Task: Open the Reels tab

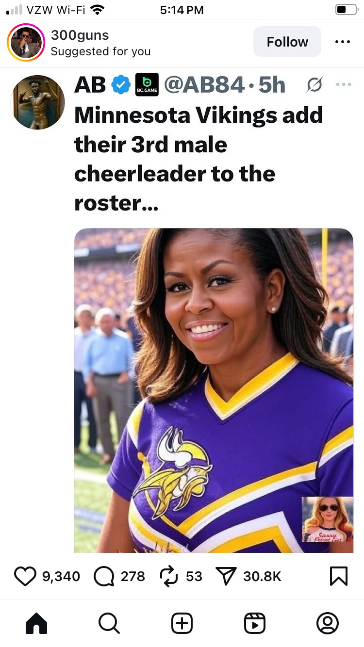Action: pos(254,623)
